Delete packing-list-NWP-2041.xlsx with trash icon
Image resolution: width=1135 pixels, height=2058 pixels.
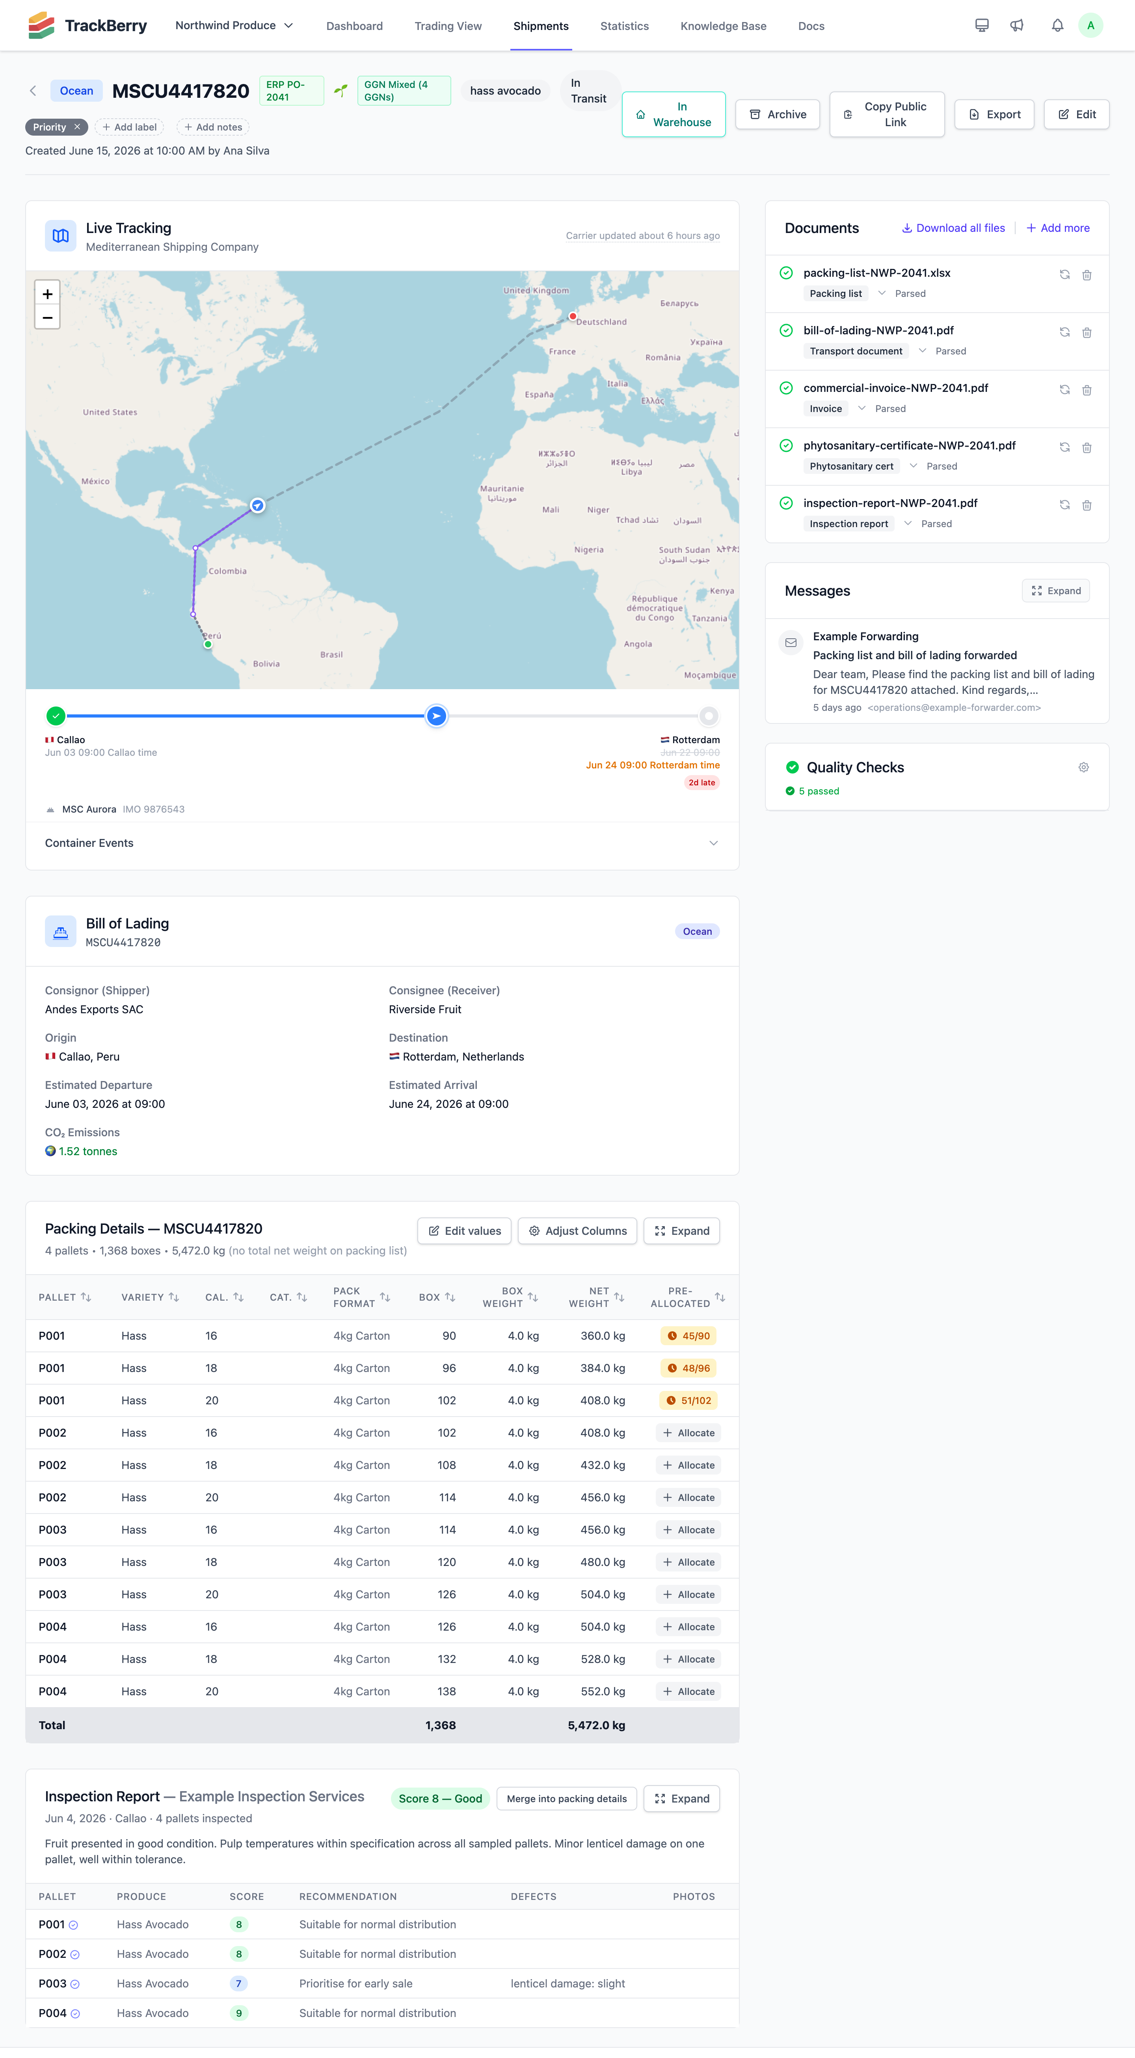[1086, 275]
